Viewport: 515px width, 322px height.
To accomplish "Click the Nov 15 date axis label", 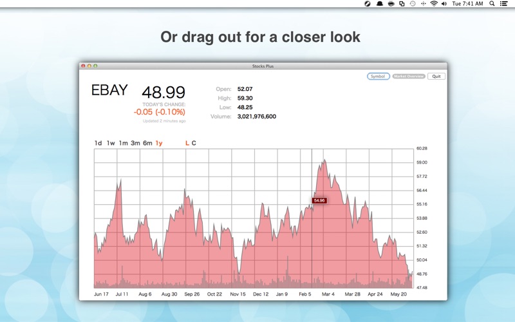I will [x=238, y=294].
